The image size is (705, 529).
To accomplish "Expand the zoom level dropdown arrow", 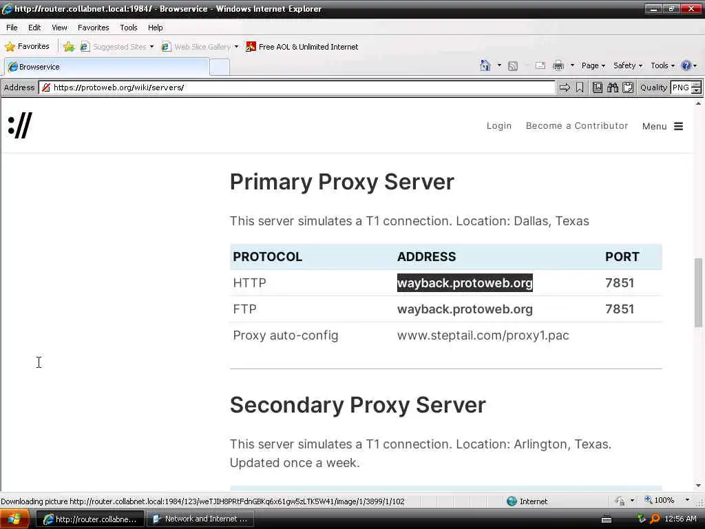I will [x=687, y=500].
